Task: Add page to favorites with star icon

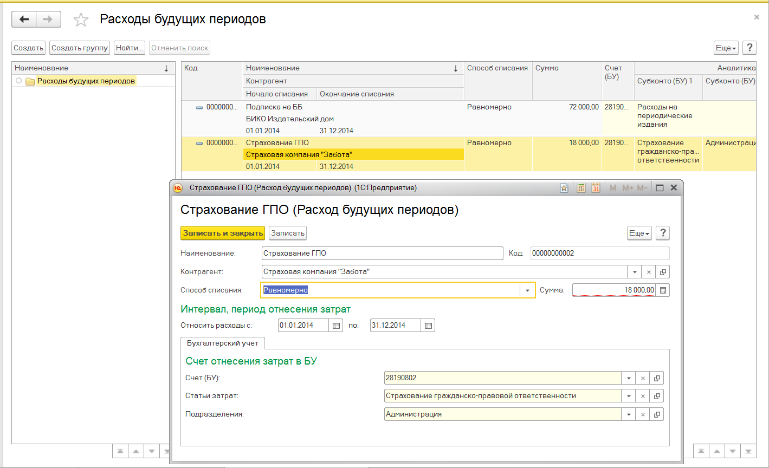Action: tap(81, 20)
